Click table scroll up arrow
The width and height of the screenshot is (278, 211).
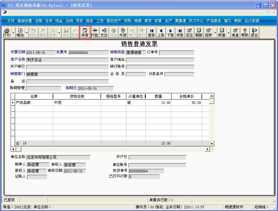[212, 96]
